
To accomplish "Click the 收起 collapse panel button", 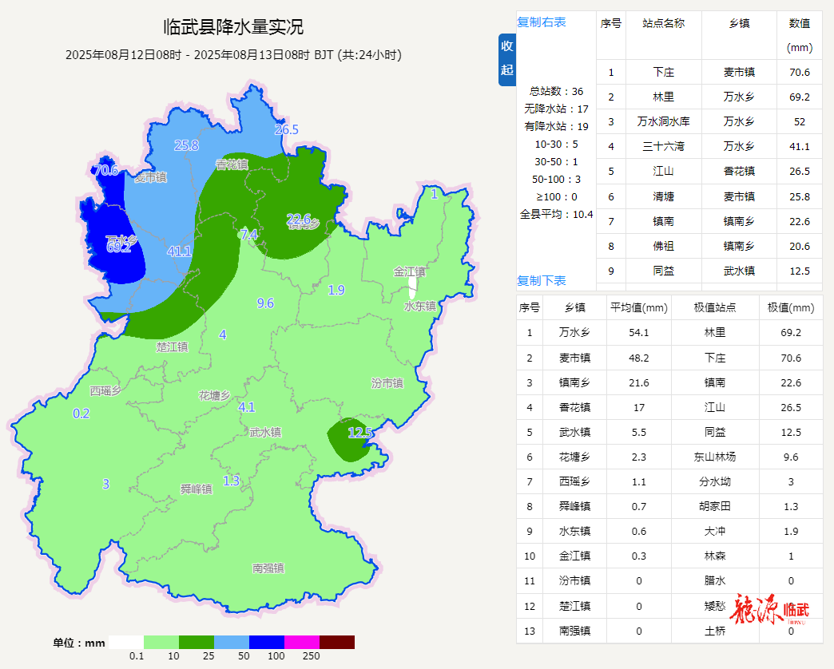I will tap(507, 59).
